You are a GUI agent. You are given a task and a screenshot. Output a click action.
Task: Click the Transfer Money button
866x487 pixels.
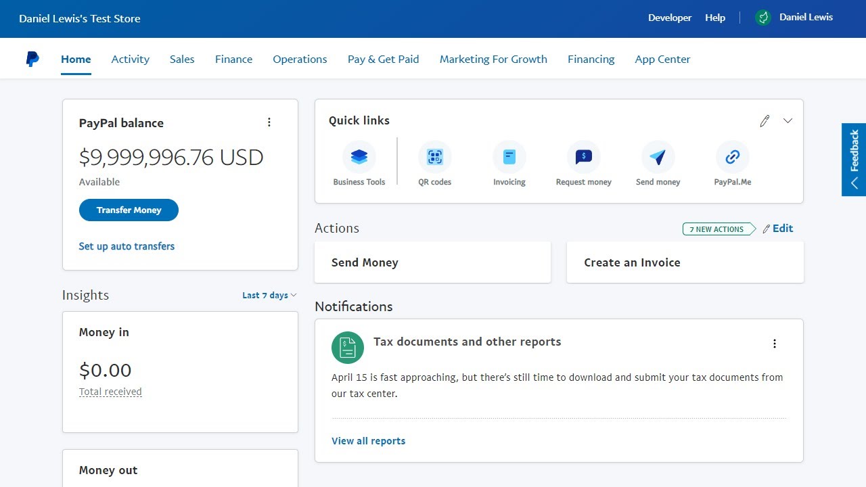point(129,210)
